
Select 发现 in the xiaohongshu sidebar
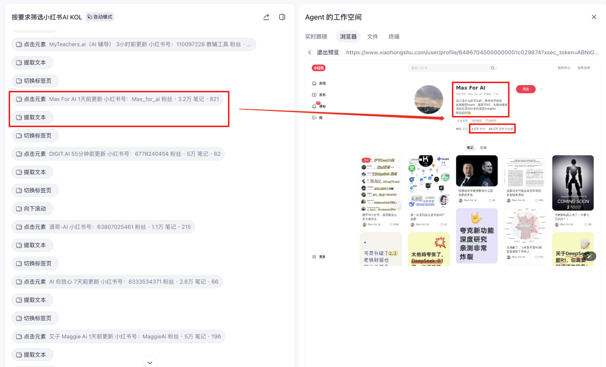[319, 83]
